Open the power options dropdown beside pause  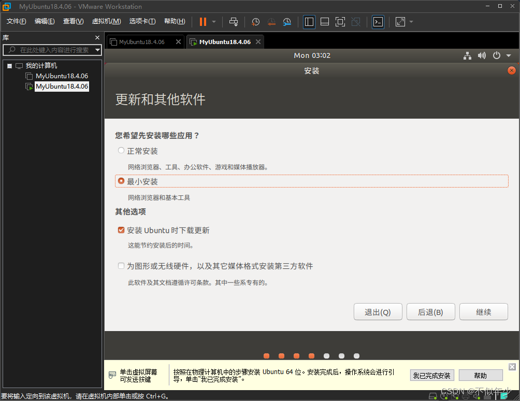[214, 22]
